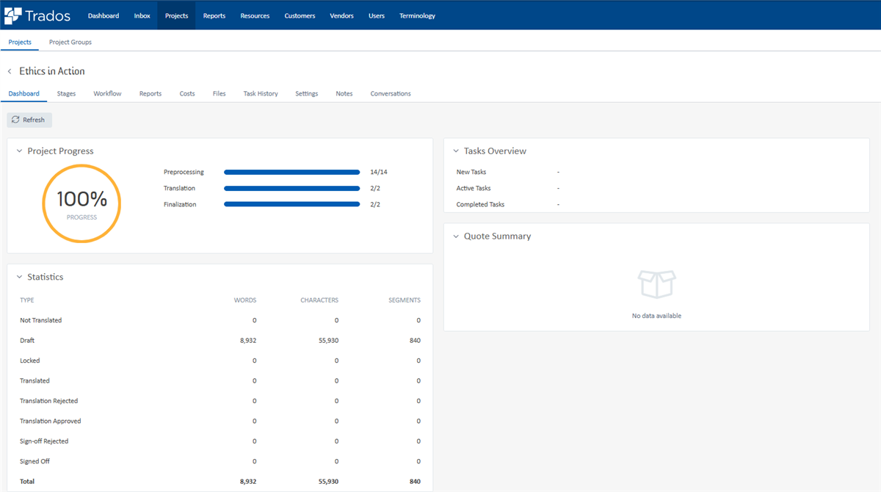This screenshot has height=492, width=881.
Task: Open the Task History tab
Action: pyautogui.click(x=261, y=93)
